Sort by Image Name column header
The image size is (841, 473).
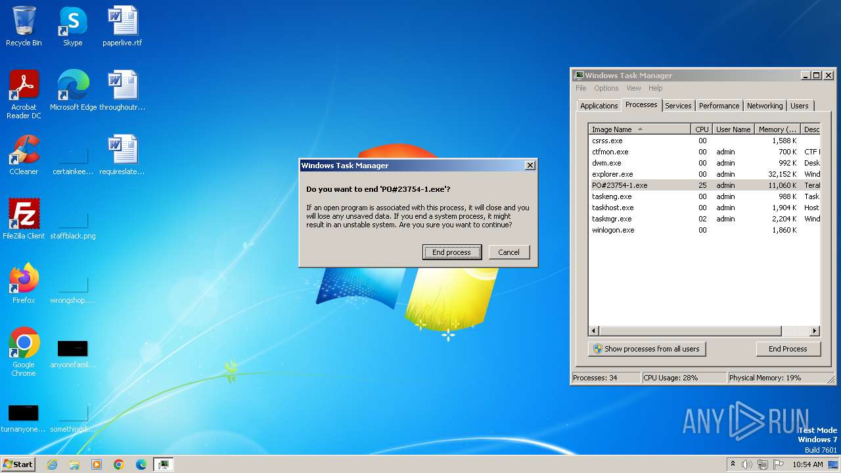[639, 129]
